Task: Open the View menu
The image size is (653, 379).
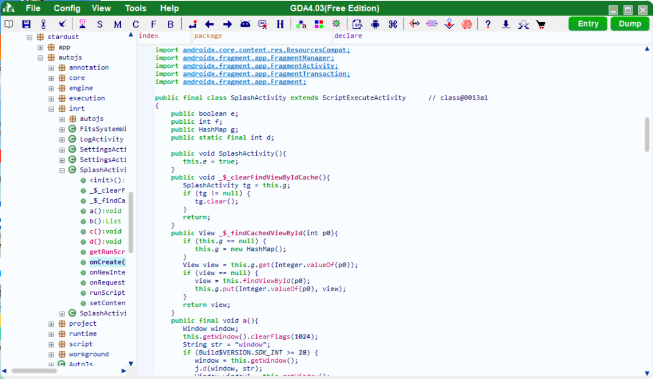Action: [101, 8]
